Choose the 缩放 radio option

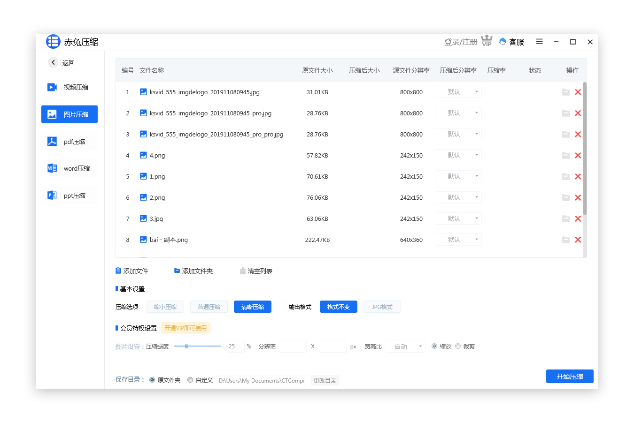(434, 346)
